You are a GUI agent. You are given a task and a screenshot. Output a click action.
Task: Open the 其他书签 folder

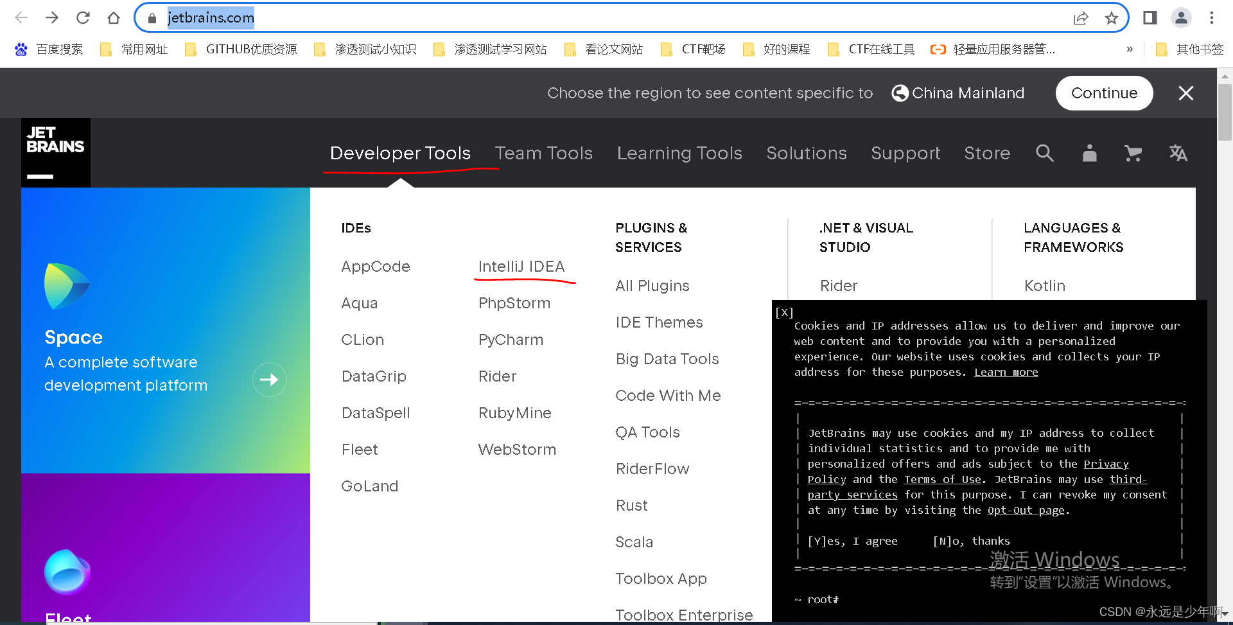tap(1189, 49)
